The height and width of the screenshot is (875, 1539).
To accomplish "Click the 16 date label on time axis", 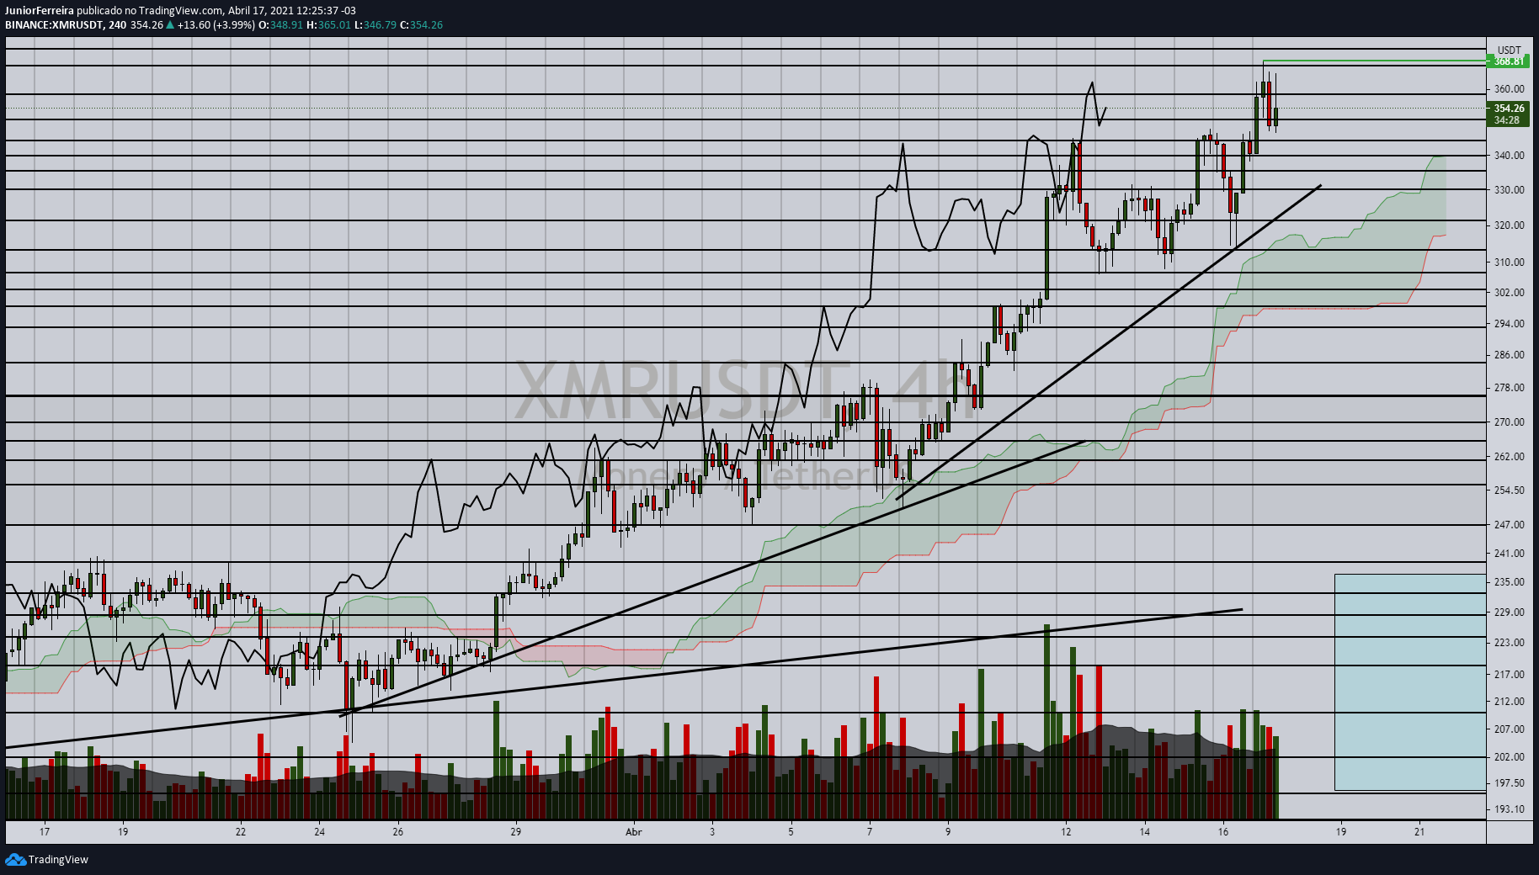I will (1223, 832).
